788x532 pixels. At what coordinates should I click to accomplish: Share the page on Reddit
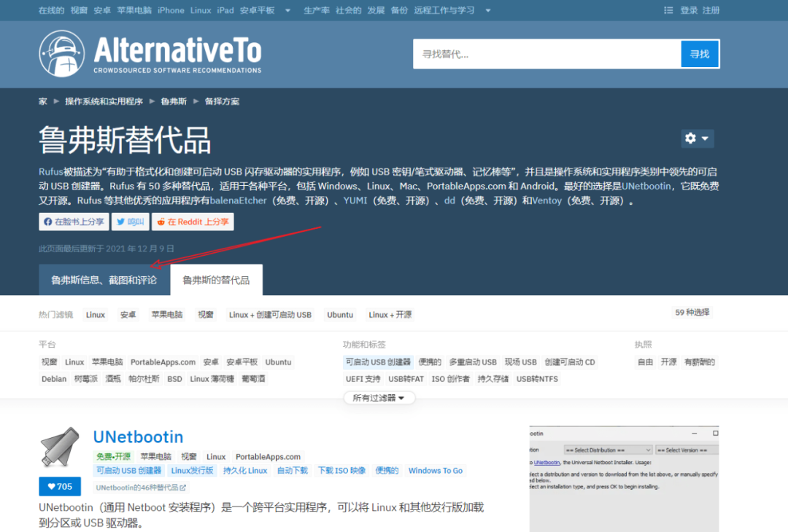pyautogui.click(x=193, y=222)
